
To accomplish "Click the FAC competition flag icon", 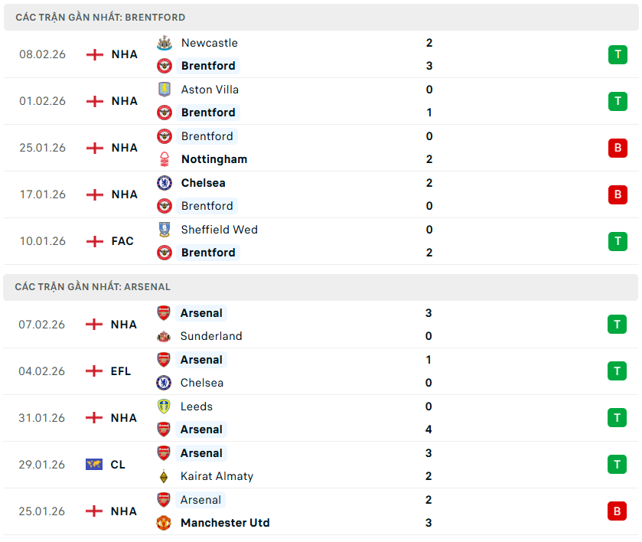I will pyautogui.click(x=93, y=240).
